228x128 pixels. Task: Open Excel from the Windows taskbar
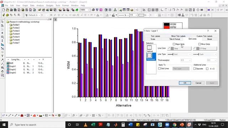pos(93,125)
